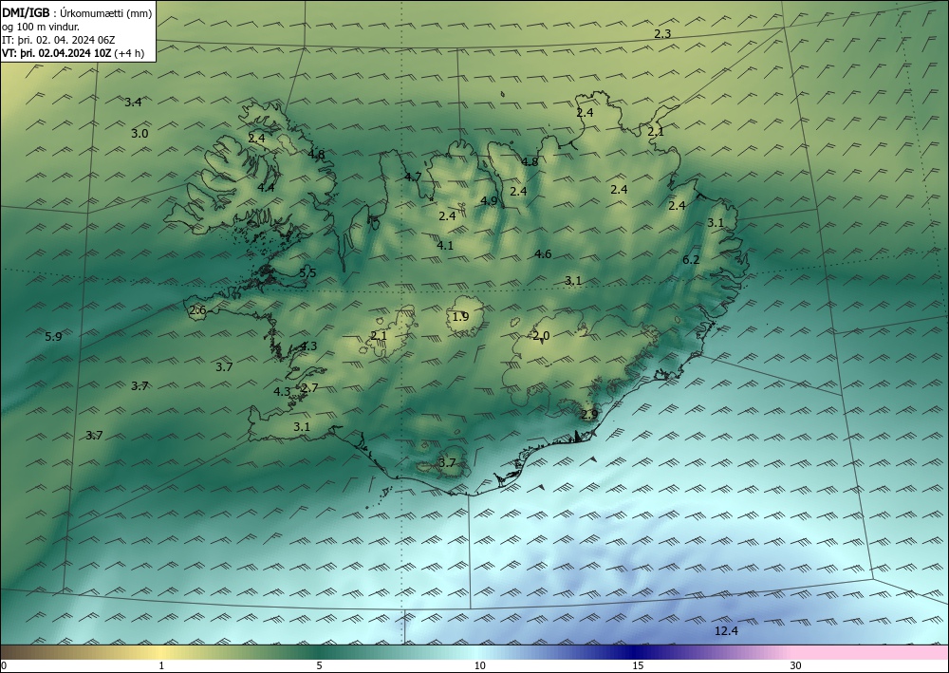Click the 12.4 precipitation value

pyautogui.click(x=726, y=631)
